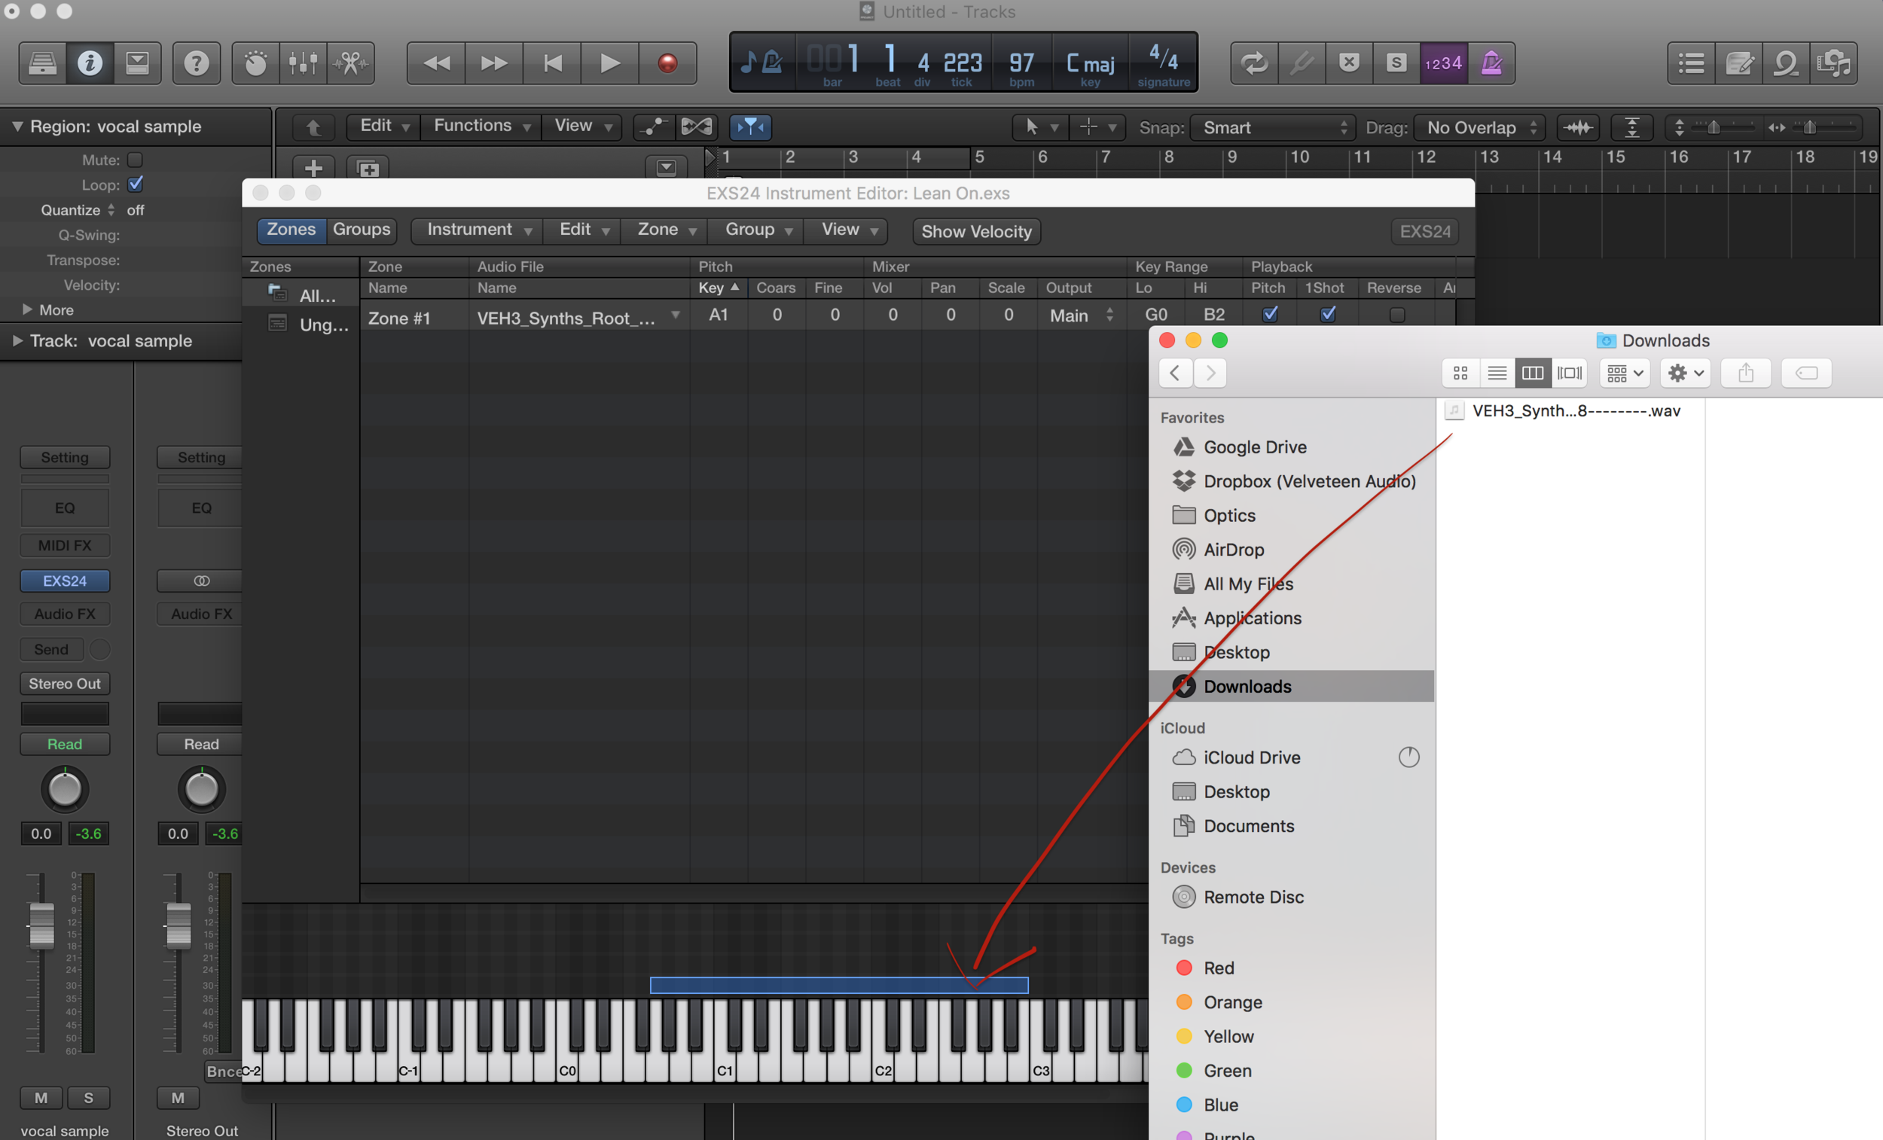Open Smart Controls knob icon
Viewport: 1883px width, 1140px height.
255,62
